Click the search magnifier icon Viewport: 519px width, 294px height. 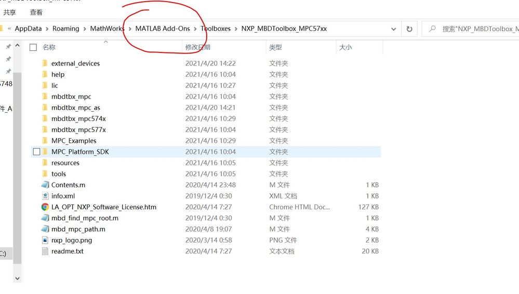[x=432, y=29]
